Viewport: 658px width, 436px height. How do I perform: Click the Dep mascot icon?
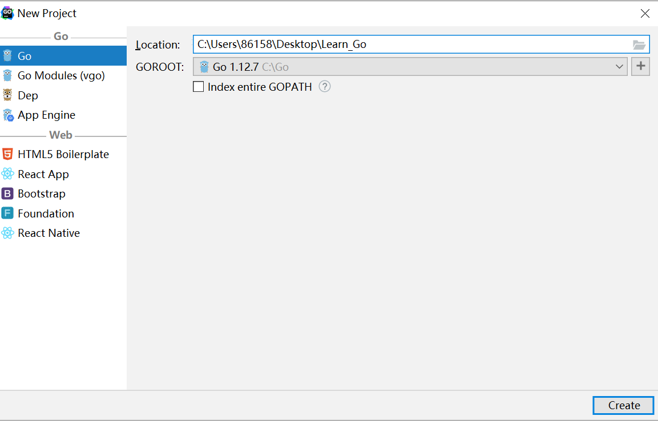(7, 95)
